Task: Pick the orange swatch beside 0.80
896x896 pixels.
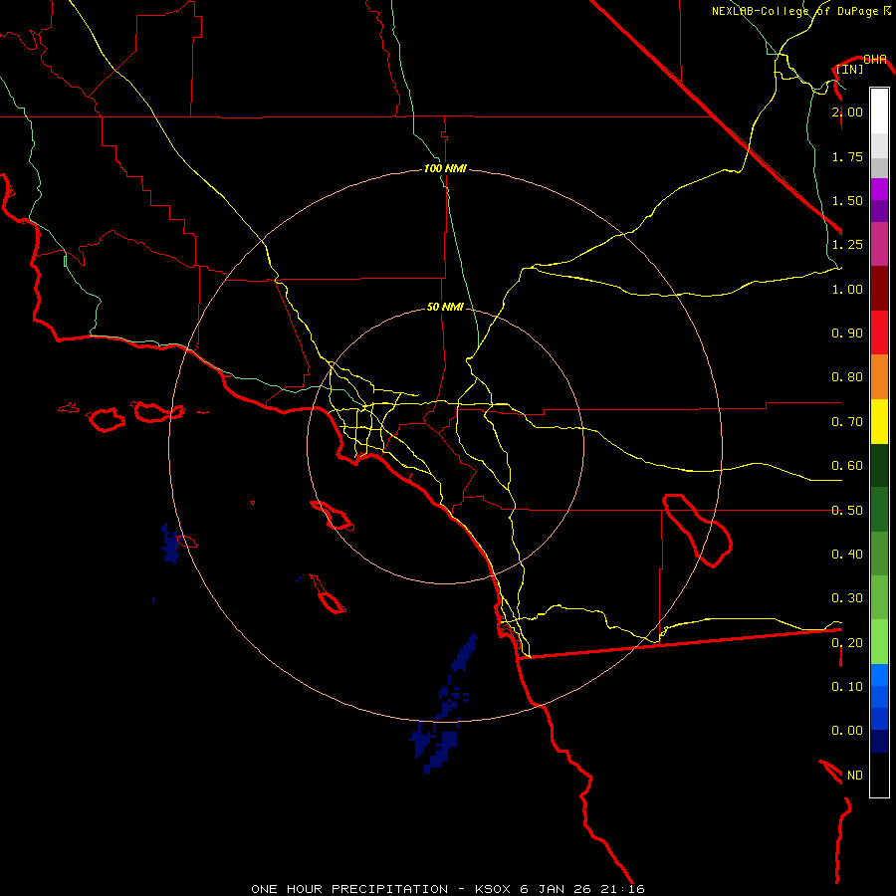Action: (879, 377)
